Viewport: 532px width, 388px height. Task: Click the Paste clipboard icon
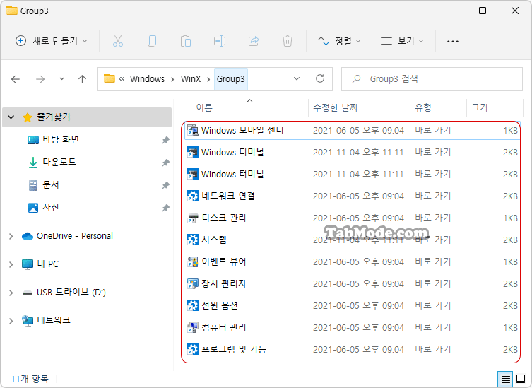coord(186,41)
